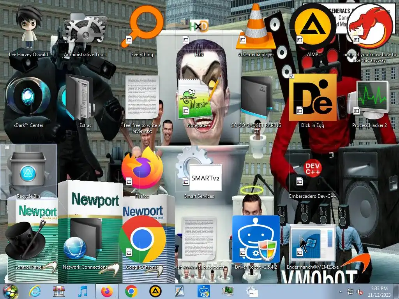Uncheck the checkbox on the orange De icon
The width and height of the screenshot is (399, 299).
pyautogui.click(x=291, y=76)
